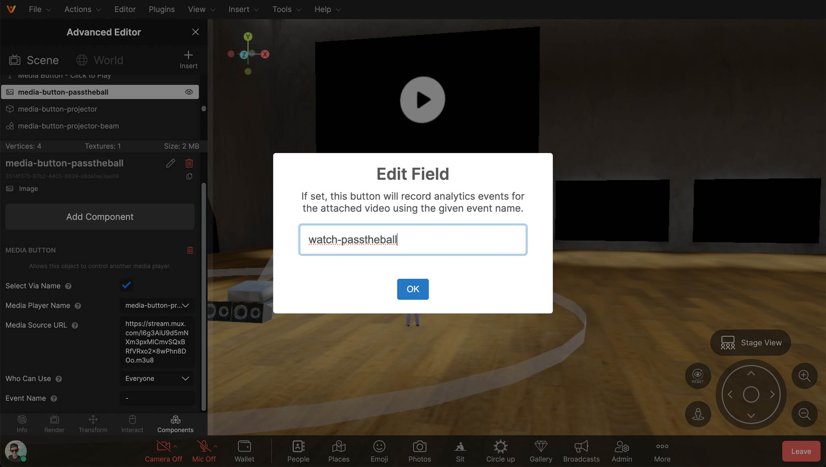The image size is (826, 467).
Task: Click the red Leave button
Action: tap(801, 451)
